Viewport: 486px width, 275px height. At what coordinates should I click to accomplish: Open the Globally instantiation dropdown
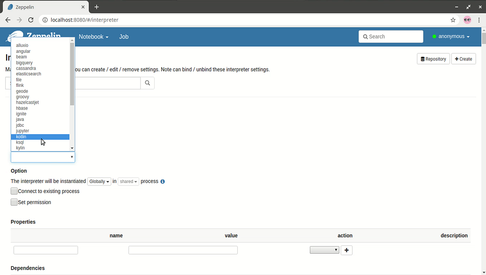99,181
